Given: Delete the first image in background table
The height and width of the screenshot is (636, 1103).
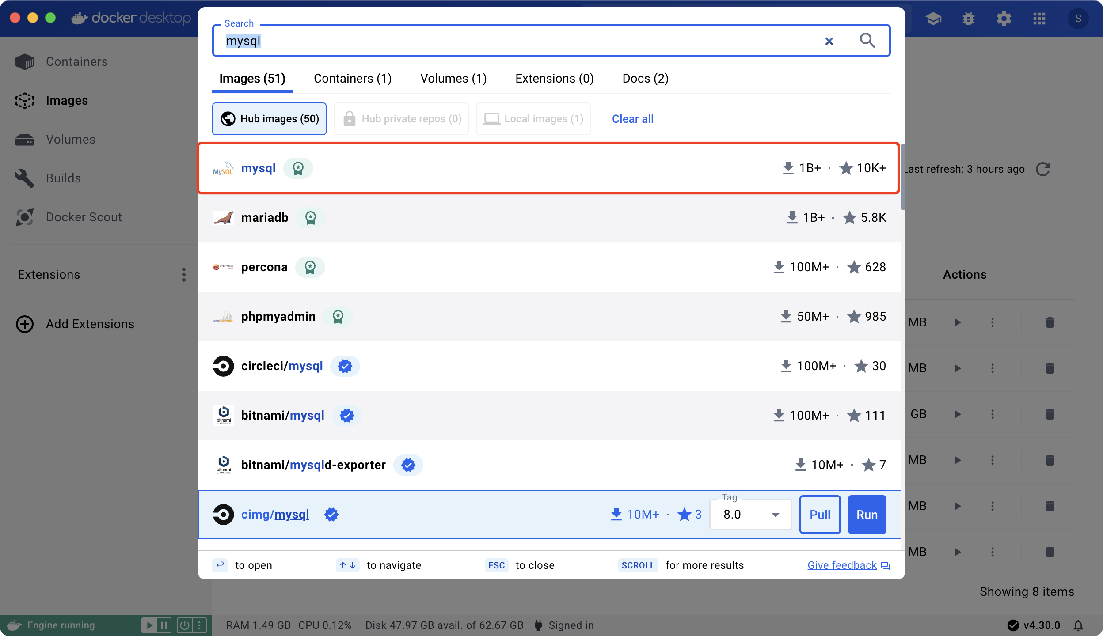Looking at the screenshot, I should coord(1050,322).
